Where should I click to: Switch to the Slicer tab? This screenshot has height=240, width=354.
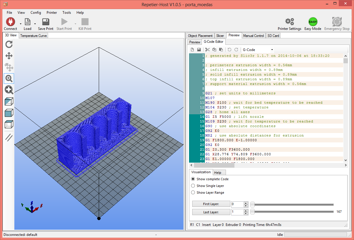(220, 36)
